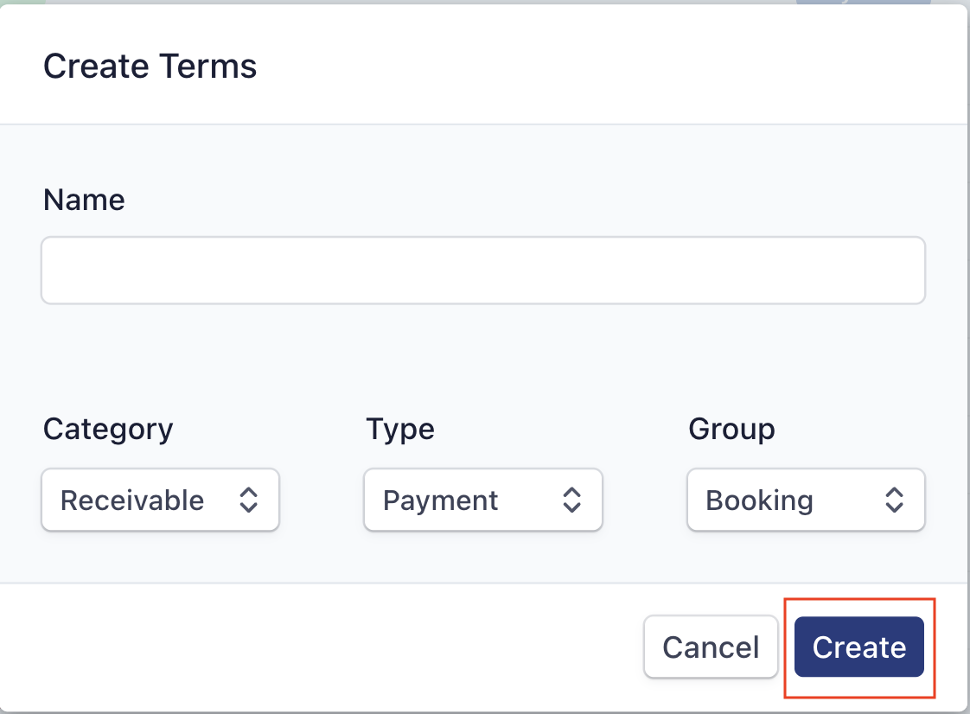
Task: Click the up-down chevron icon beside Payment
Action: coord(571,500)
